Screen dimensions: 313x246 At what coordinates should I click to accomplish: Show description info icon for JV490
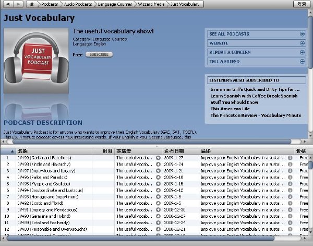290,216
